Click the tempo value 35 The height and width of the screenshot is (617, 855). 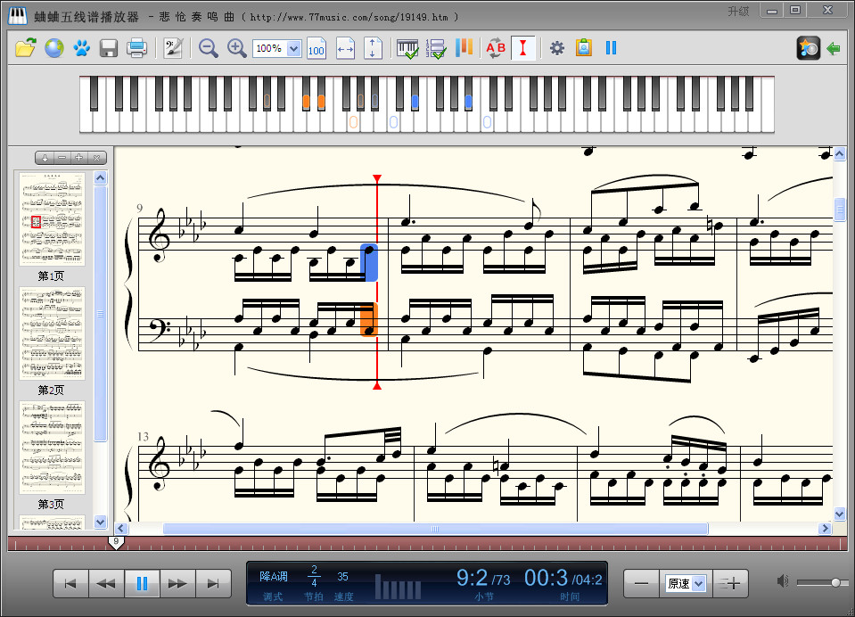point(342,577)
